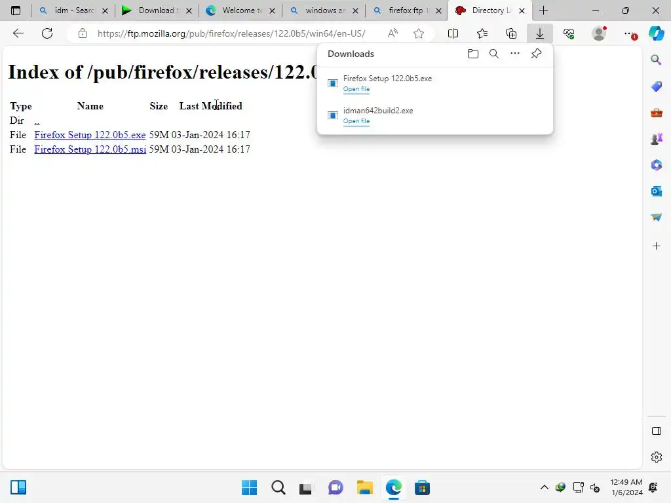Open file link for Firefox Setup 122.0b5.exe

point(356,89)
